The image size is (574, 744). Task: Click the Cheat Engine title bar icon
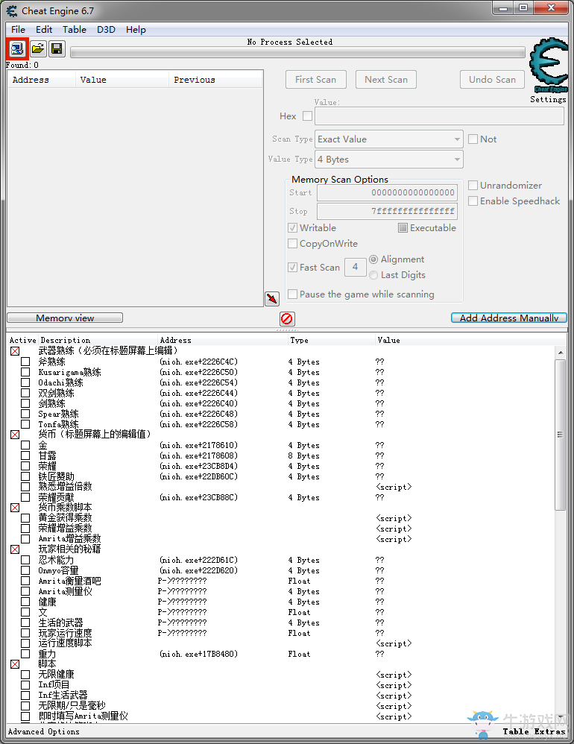pos(12,10)
